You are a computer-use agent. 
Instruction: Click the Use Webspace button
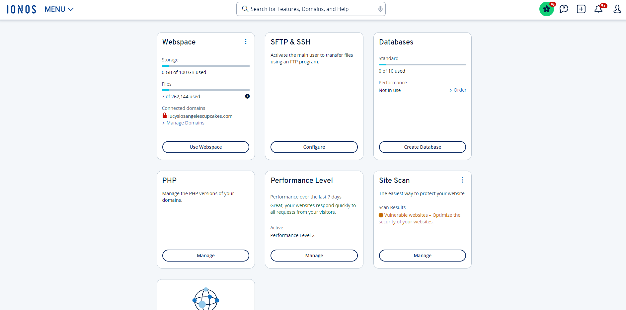point(205,147)
